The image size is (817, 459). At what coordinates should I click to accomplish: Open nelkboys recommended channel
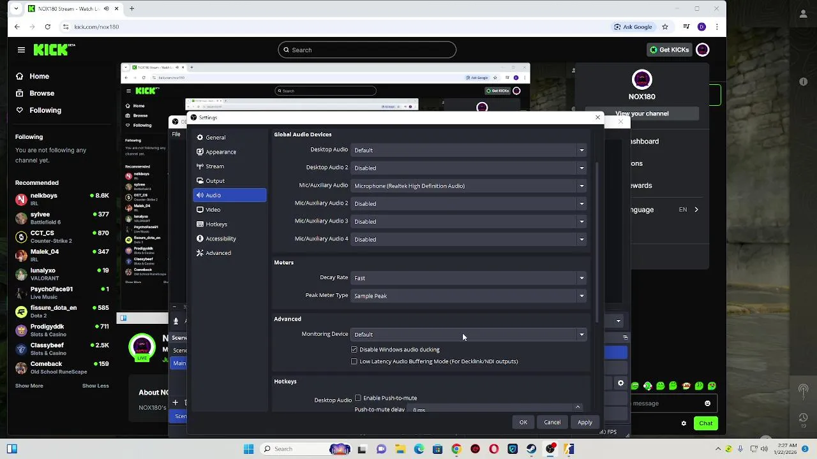pos(63,199)
